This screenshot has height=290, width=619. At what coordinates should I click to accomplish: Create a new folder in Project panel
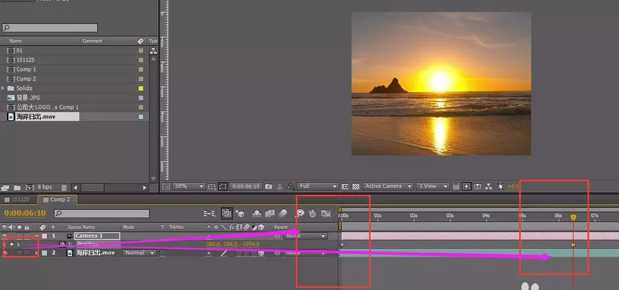click(17, 188)
